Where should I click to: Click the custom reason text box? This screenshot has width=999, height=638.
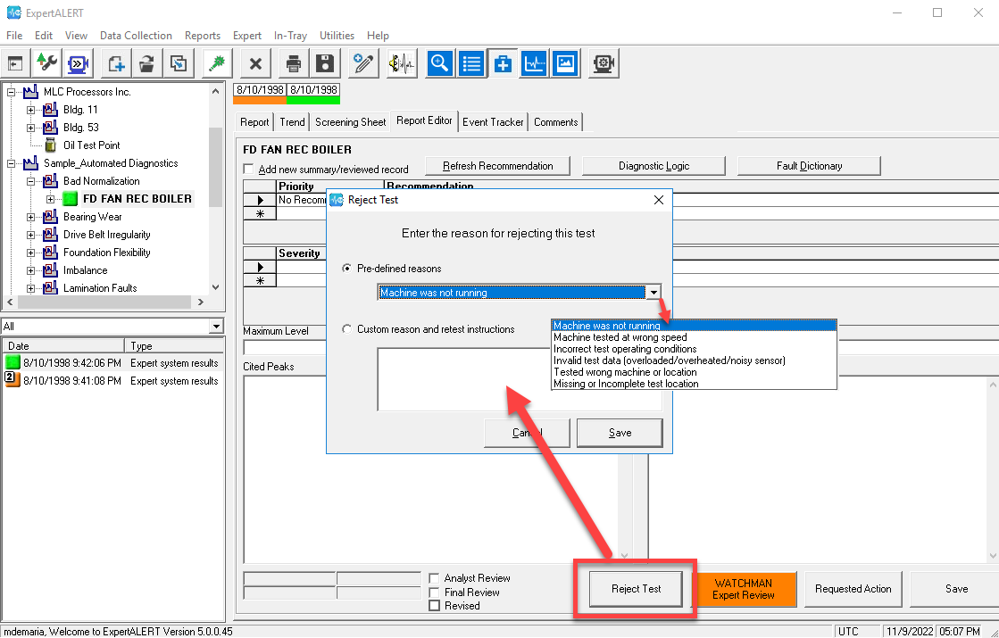pos(464,379)
